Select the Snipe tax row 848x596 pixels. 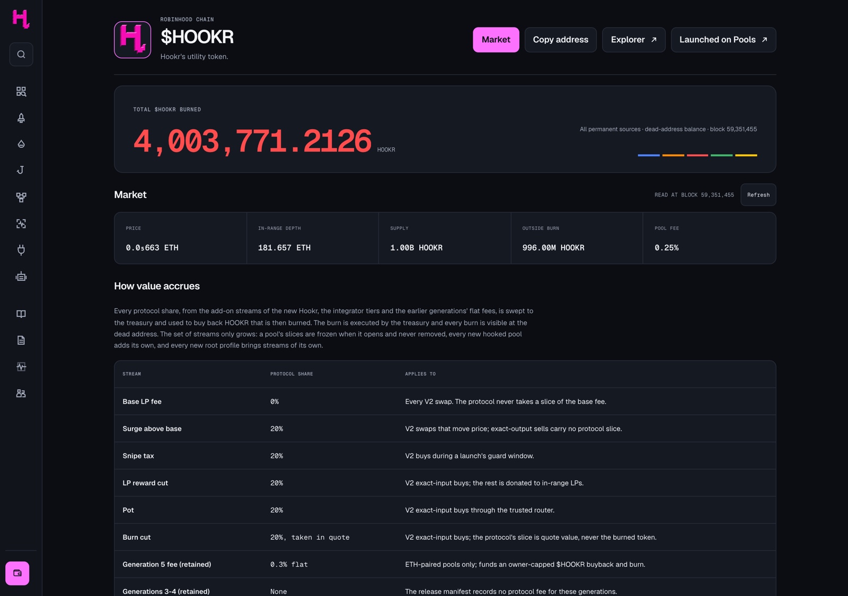click(x=445, y=456)
